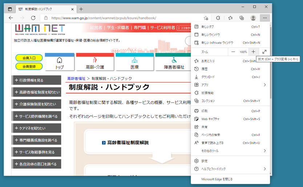Viewport: 303px width, 187px height.
Task: Expand 高齢者福祉制度を知りたい sidebar section
Action: tap(36, 92)
